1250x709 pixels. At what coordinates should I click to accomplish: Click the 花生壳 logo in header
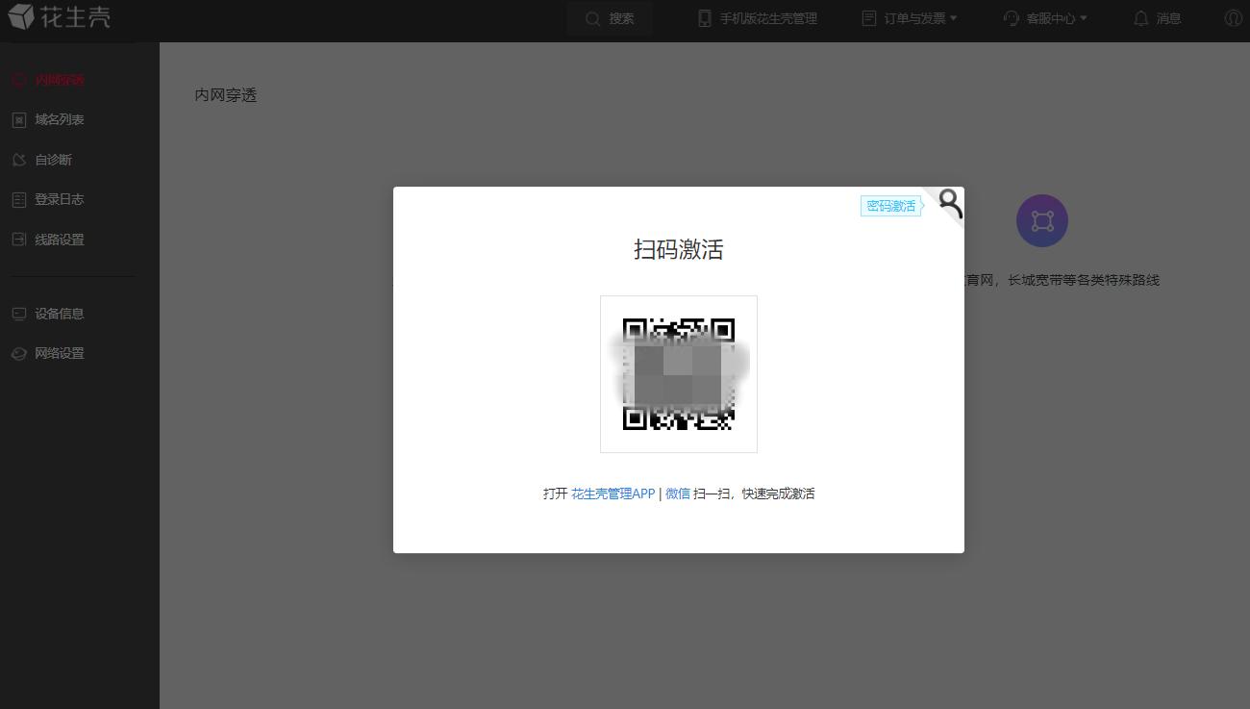pyautogui.click(x=59, y=16)
